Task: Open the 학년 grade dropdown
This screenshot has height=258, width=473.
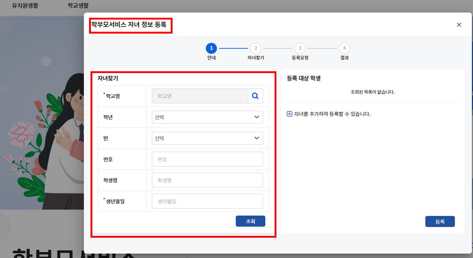Action: click(x=207, y=117)
